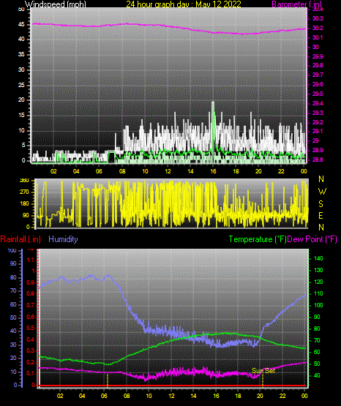This screenshot has width=341, height=406.
Task: Click the 18 hour label under humidity chart
Action: click(x=238, y=396)
